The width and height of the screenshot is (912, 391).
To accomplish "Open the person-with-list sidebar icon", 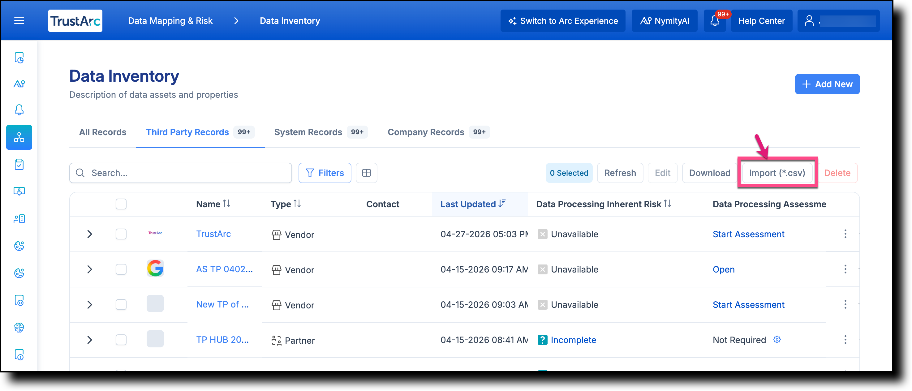I will tap(19, 219).
